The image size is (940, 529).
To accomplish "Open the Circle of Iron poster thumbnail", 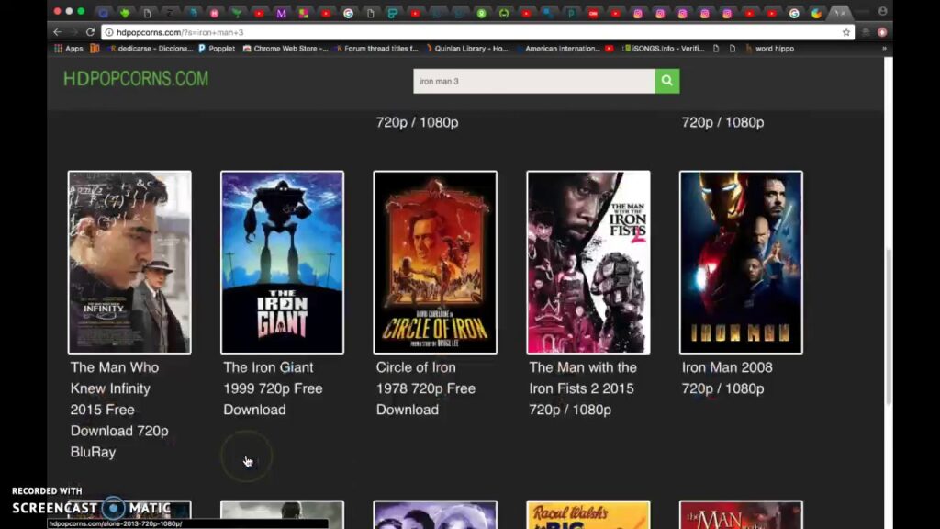I will [435, 262].
